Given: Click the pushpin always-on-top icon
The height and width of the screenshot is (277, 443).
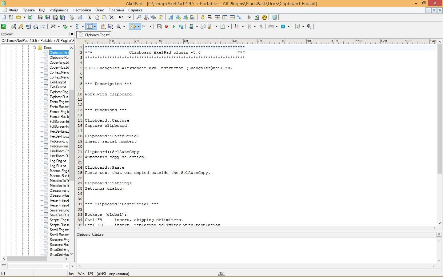Looking at the screenshot, I should pyautogui.click(x=239, y=17).
